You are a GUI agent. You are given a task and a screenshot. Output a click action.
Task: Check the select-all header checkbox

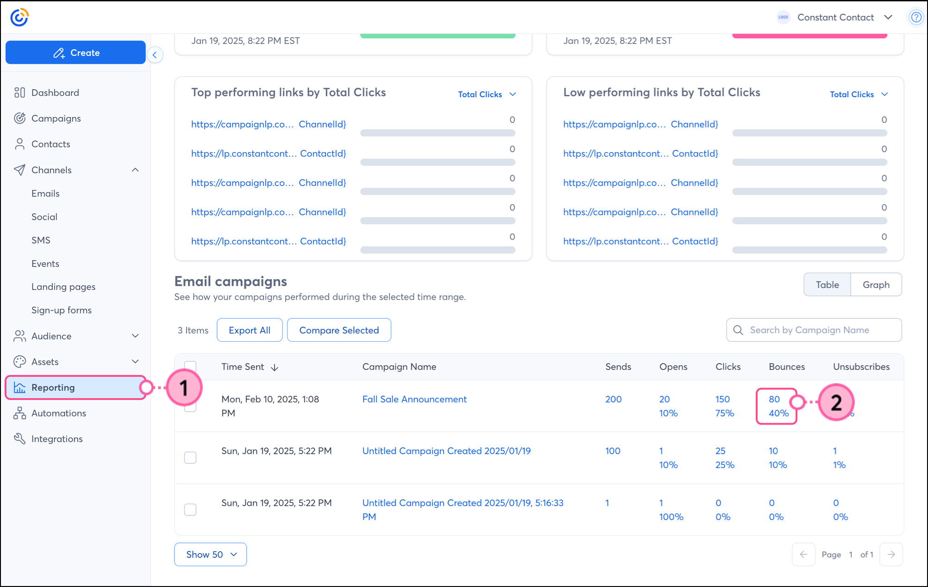190,366
